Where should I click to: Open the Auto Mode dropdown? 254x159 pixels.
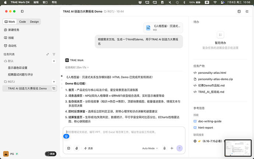(x=150, y=148)
